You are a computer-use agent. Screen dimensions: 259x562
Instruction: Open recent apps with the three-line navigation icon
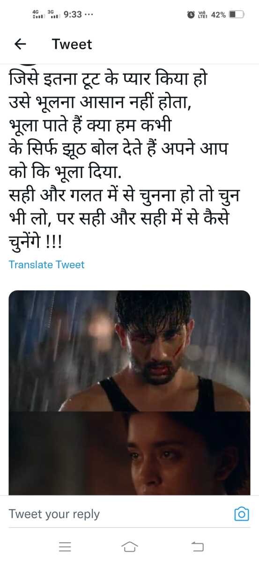click(65, 546)
